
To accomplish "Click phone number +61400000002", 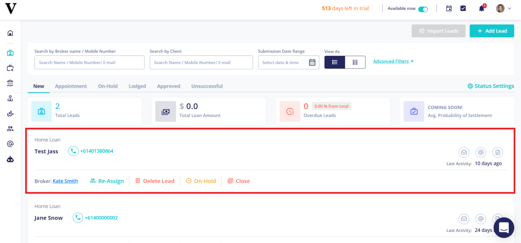I will 101,217.
